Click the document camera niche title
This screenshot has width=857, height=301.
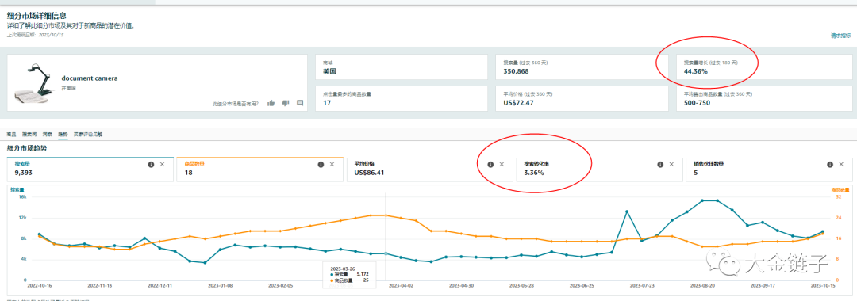pos(89,78)
